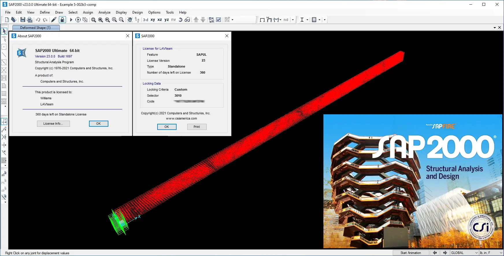
Task: Click Print in the license dialog
Action: 197,127
